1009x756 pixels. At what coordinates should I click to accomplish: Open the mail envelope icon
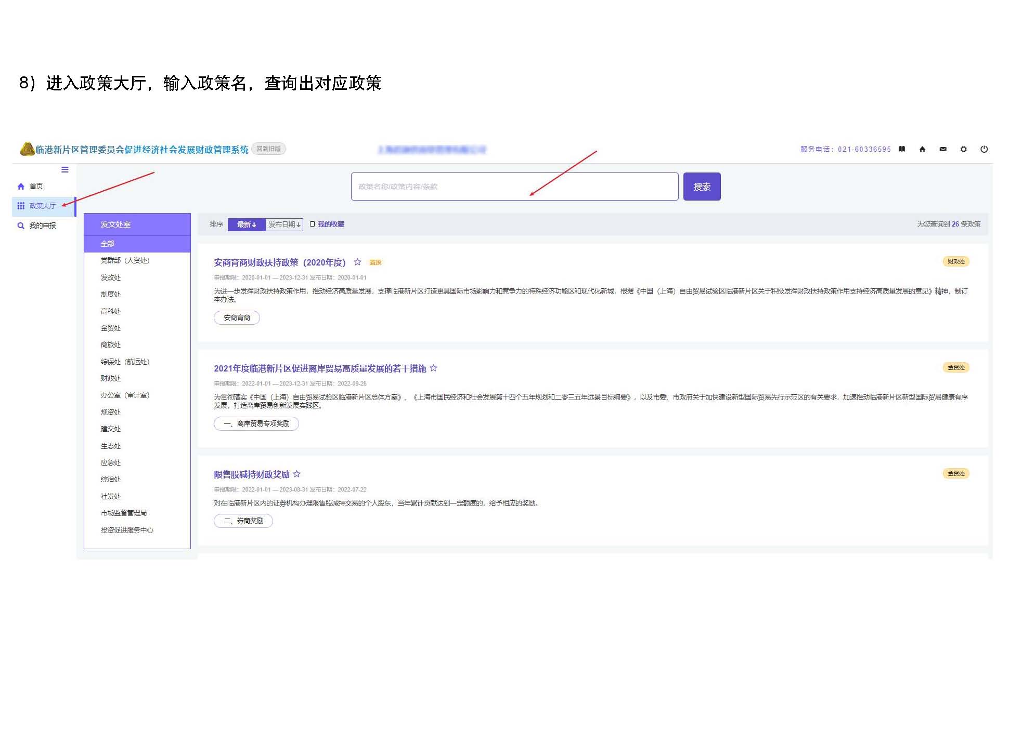943,149
